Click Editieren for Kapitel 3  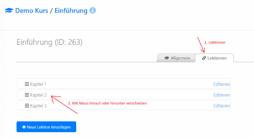click(x=221, y=106)
